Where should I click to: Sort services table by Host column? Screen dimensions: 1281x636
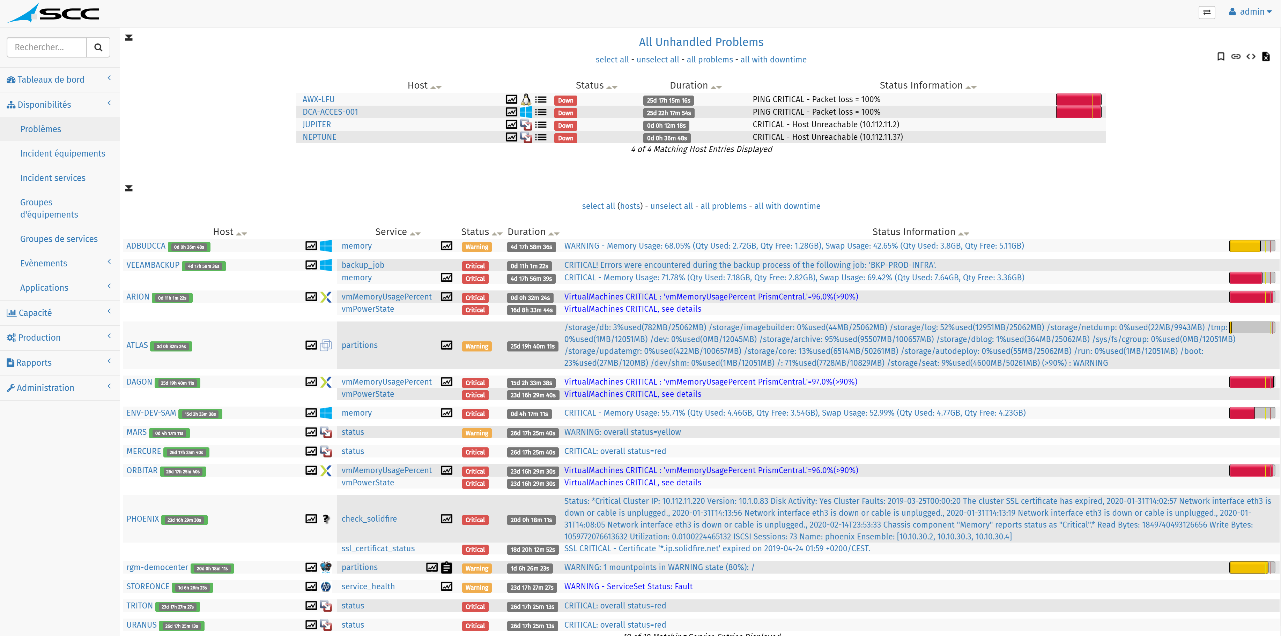pyautogui.click(x=242, y=234)
